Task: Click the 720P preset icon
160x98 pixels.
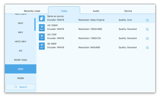Action: coord(42,37)
